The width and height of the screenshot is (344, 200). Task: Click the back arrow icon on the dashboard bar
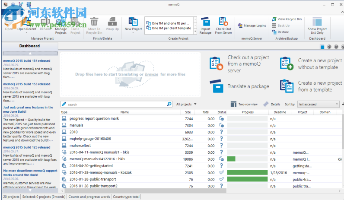tap(329, 47)
